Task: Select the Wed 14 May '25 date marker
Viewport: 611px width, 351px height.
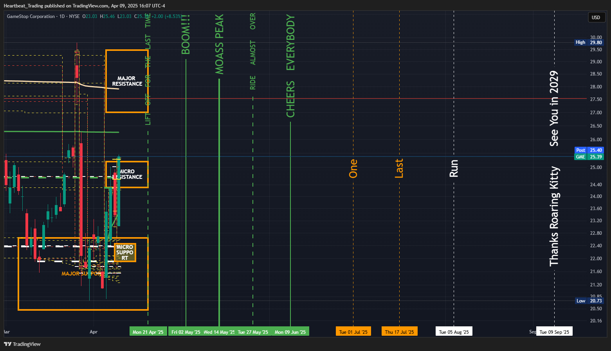Action: pyautogui.click(x=219, y=332)
